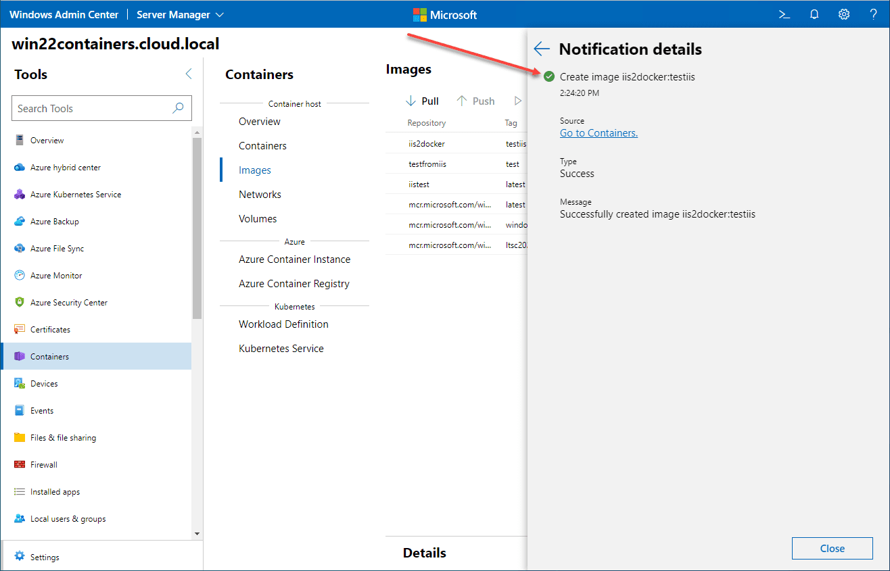890x571 pixels.
Task: Click the Azure Backup tool icon
Action: [x=20, y=222]
